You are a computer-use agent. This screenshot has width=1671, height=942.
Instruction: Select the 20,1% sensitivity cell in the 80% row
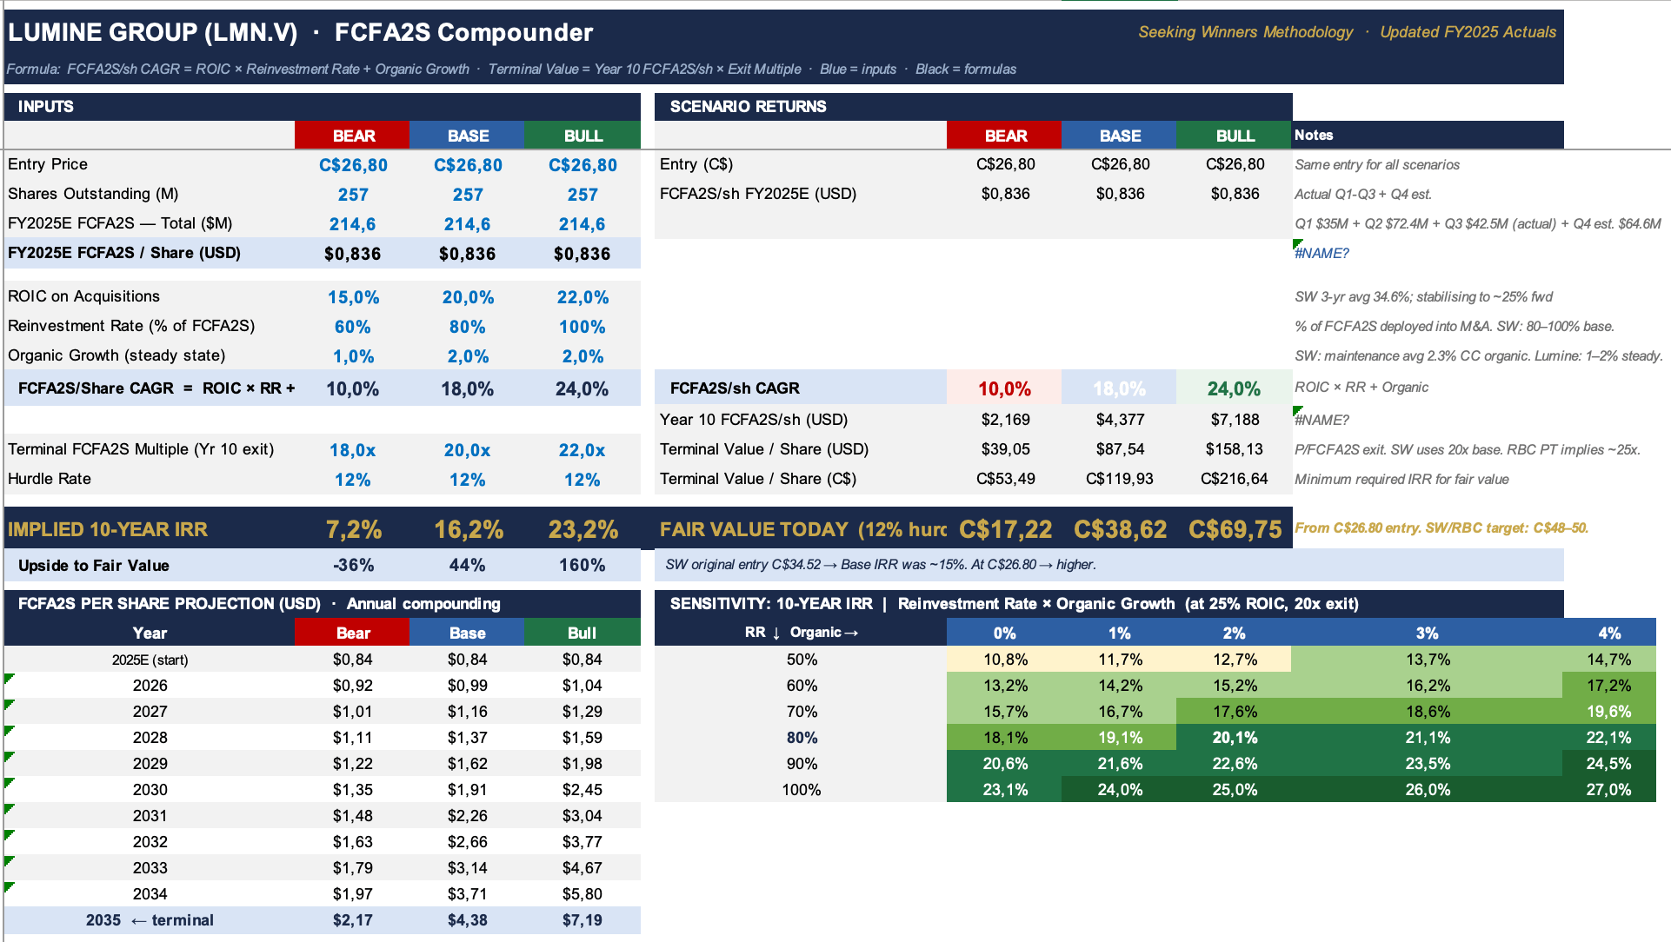[x=1235, y=738]
